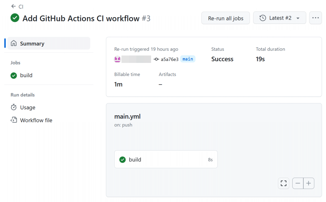326x202 pixels.
Task: Open the build job card in graph
Action: pyautogui.click(x=166, y=159)
